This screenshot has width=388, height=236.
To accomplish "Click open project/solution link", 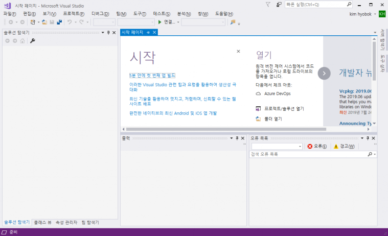I will click(280, 109).
